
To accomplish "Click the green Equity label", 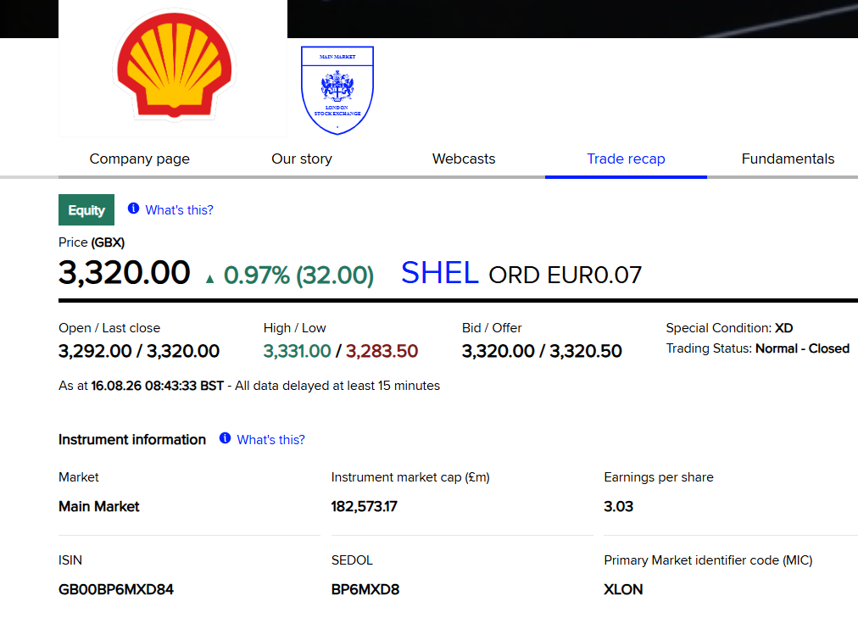I will coord(86,210).
